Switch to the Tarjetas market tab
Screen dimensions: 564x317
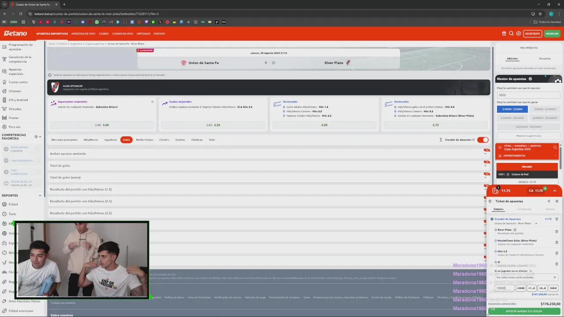(180, 140)
